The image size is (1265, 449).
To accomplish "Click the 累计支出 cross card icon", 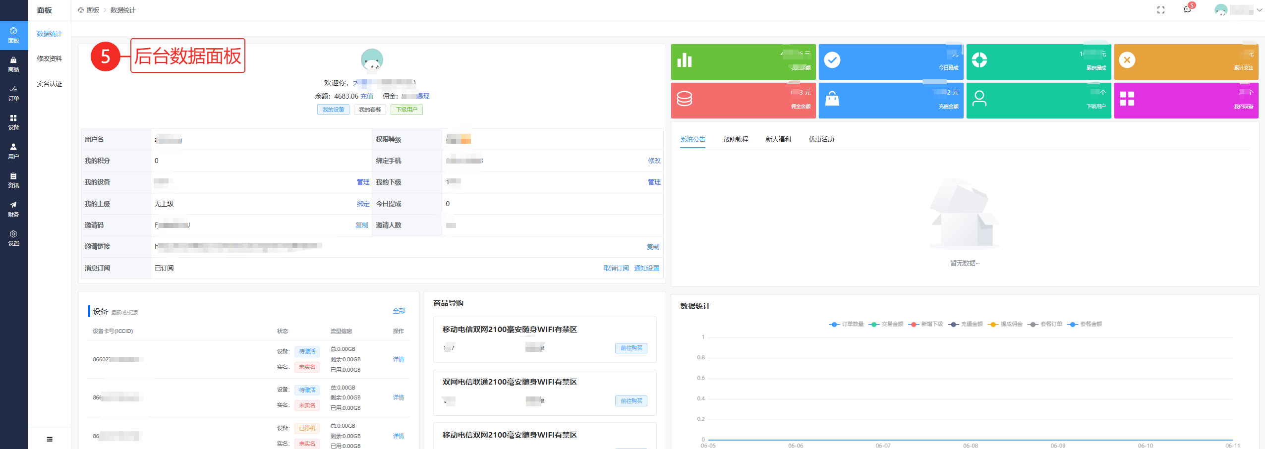I will [1127, 60].
